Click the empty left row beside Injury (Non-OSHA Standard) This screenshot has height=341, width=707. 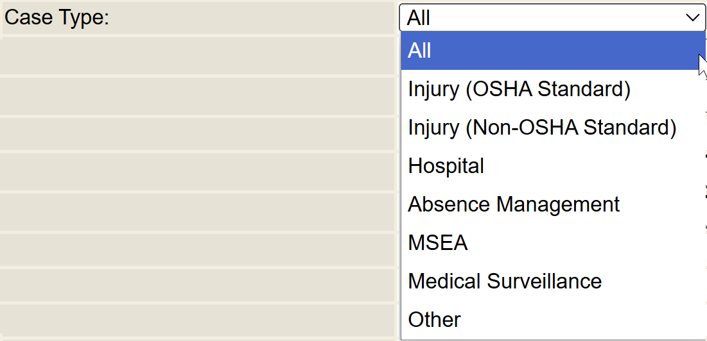click(198, 134)
